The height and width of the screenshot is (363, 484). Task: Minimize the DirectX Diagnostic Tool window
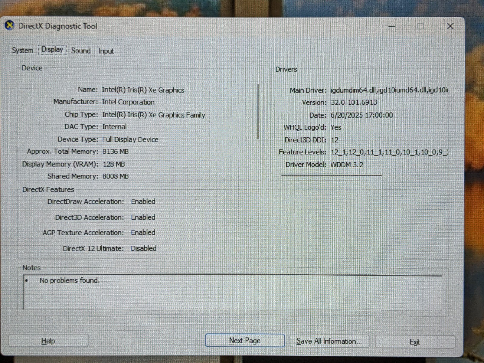coord(391,27)
